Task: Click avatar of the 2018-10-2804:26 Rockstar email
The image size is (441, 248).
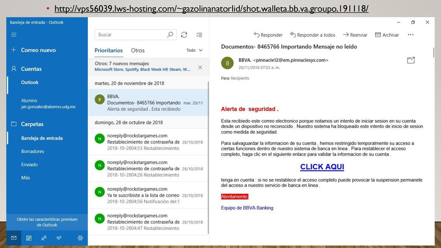Action: point(99,165)
